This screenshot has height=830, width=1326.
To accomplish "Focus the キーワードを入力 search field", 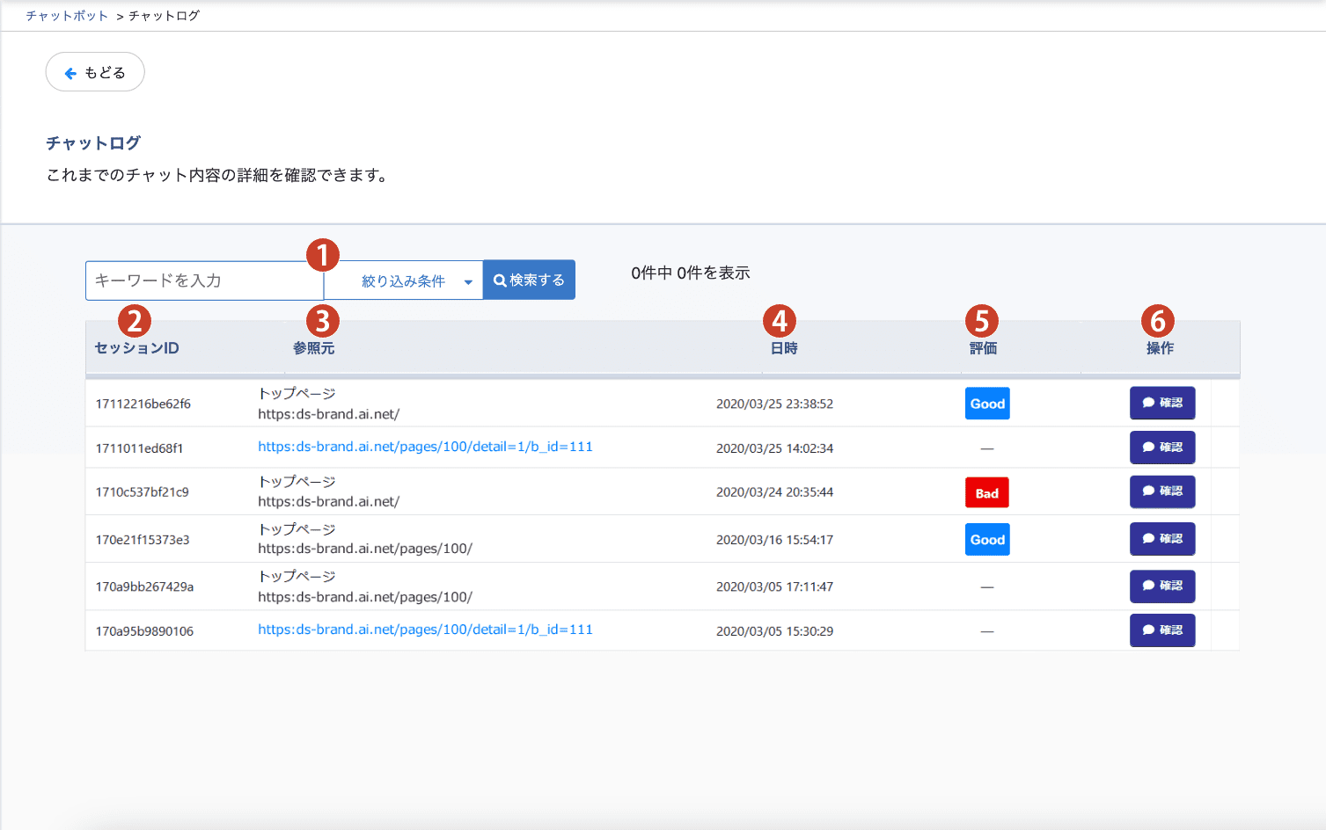I will click(204, 280).
